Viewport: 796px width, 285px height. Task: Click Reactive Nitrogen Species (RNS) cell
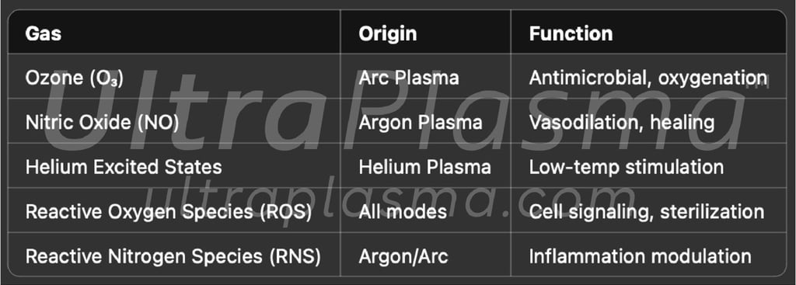tap(174, 254)
